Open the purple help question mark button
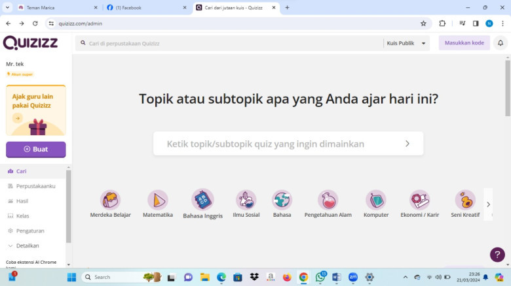The height and width of the screenshot is (286, 511). tap(497, 255)
